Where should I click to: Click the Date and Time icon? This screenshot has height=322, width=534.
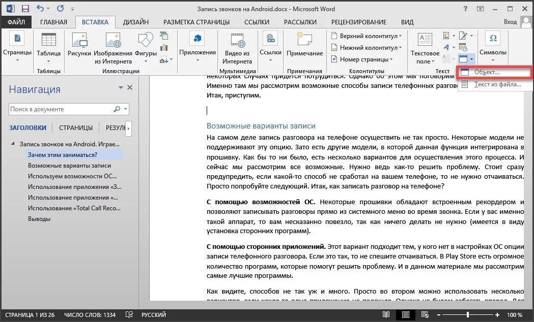coord(463,47)
